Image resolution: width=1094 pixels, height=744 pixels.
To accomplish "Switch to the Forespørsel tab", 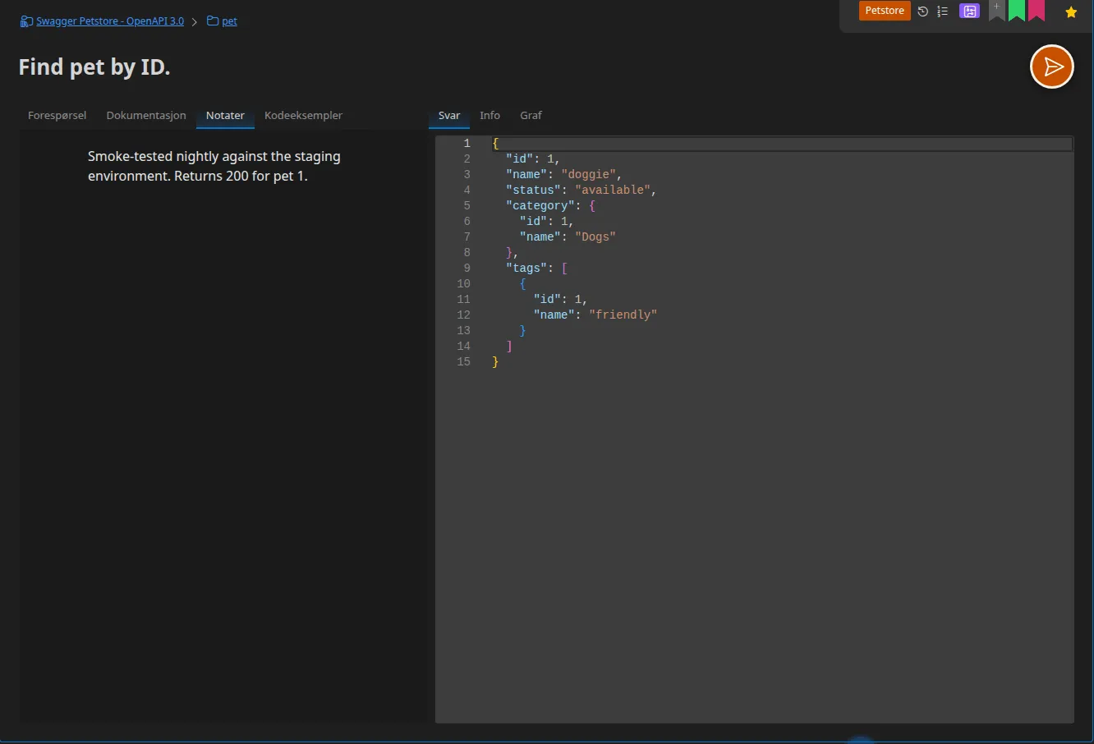I will [57, 116].
